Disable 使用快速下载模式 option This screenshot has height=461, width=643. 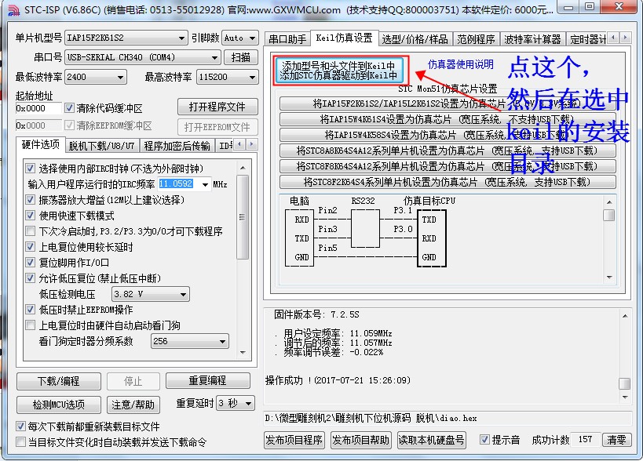point(30,216)
